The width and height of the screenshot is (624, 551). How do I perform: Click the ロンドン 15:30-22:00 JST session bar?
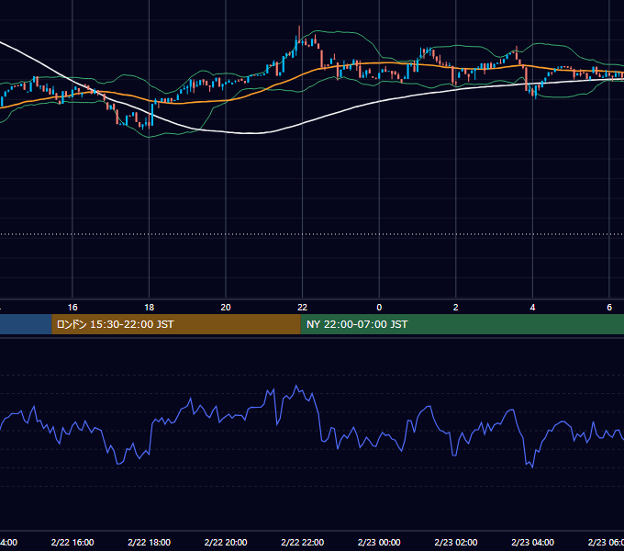coord(176,324)
